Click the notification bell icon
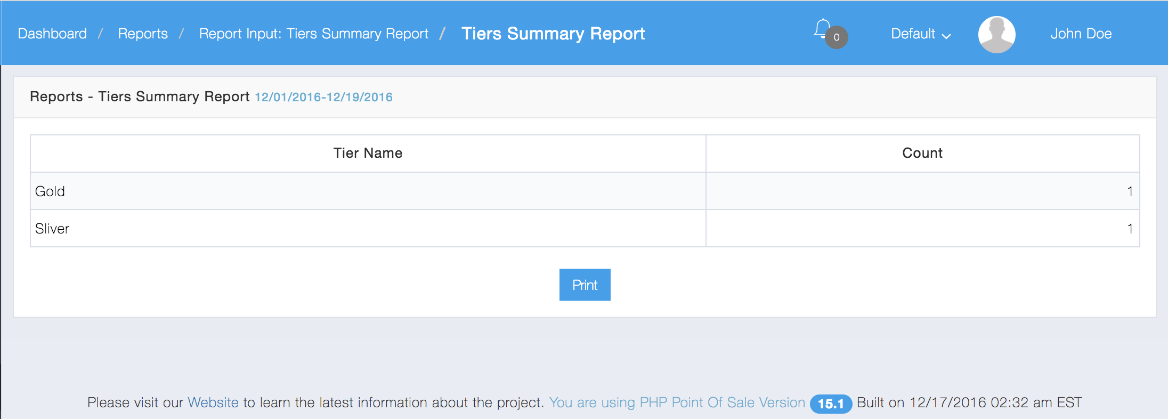 click(x=822, y=28)
